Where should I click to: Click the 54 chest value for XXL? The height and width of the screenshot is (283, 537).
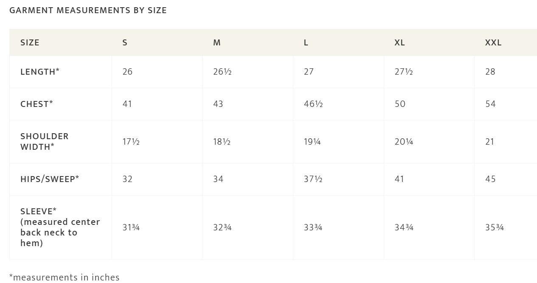tap(490, 104)
